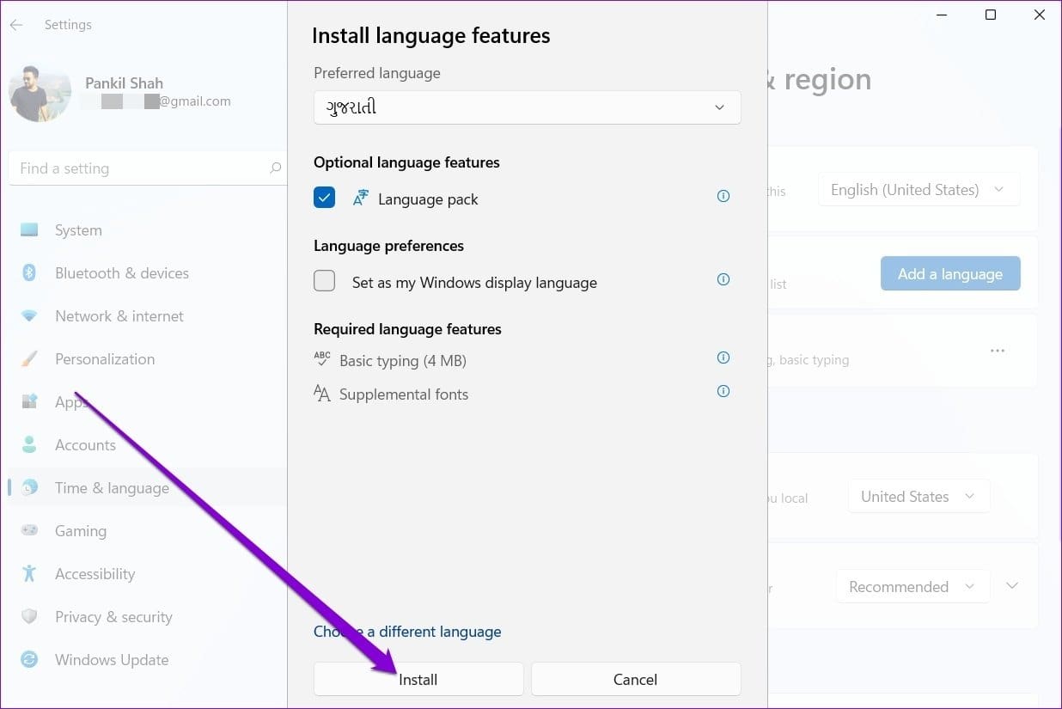Click the Accounts person icon

tap(29, 444)
